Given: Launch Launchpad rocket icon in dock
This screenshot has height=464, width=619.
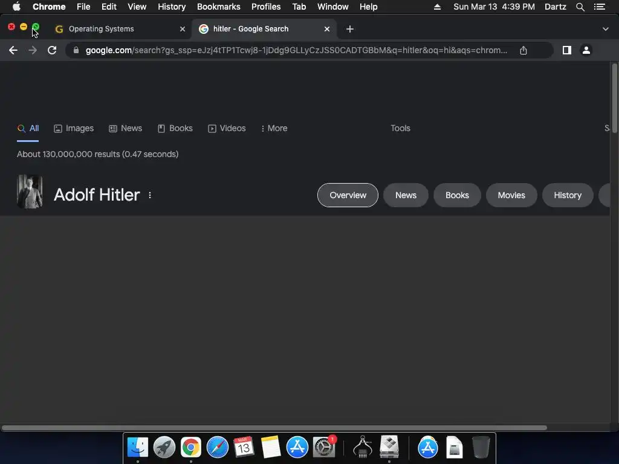Looking at the screenshot, I should point(164,448).
